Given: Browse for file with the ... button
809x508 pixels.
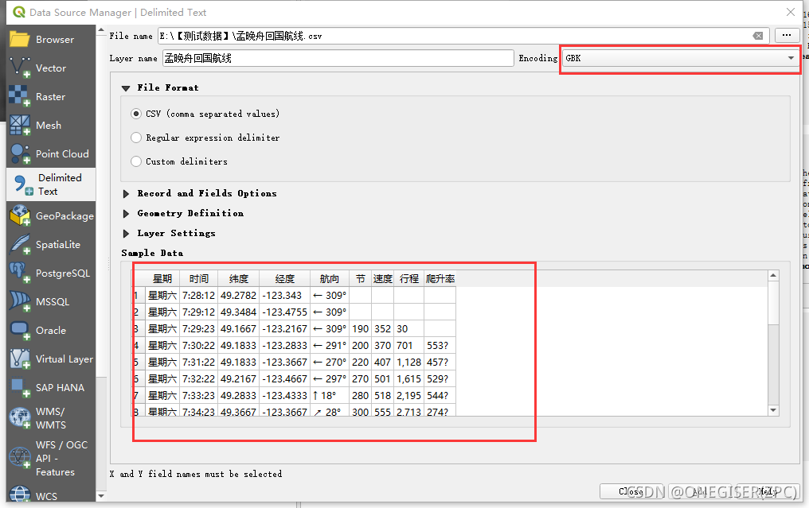Looking at the screenshot, I should coord(786,35).
